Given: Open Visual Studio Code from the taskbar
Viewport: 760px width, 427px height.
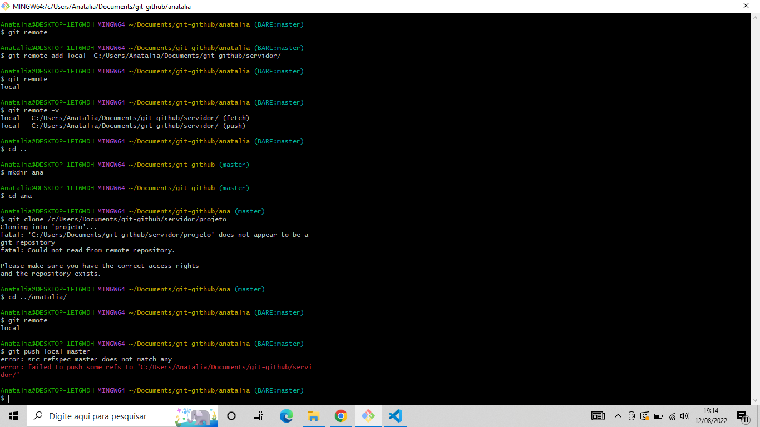Looking at the screenshot, I should (x=395, y=416).
